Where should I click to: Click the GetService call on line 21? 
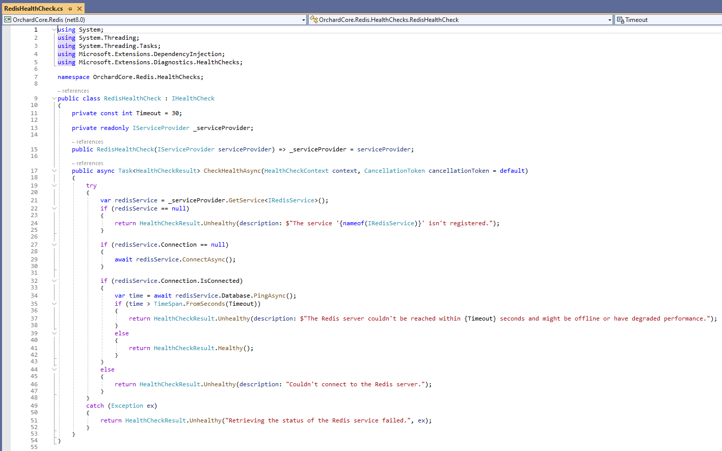coord(247,200)
